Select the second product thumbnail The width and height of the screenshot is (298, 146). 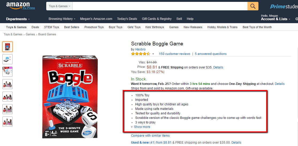(7, 59)
